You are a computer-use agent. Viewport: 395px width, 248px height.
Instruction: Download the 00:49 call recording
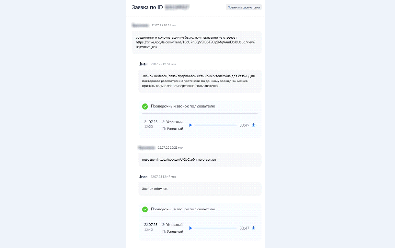254,125
